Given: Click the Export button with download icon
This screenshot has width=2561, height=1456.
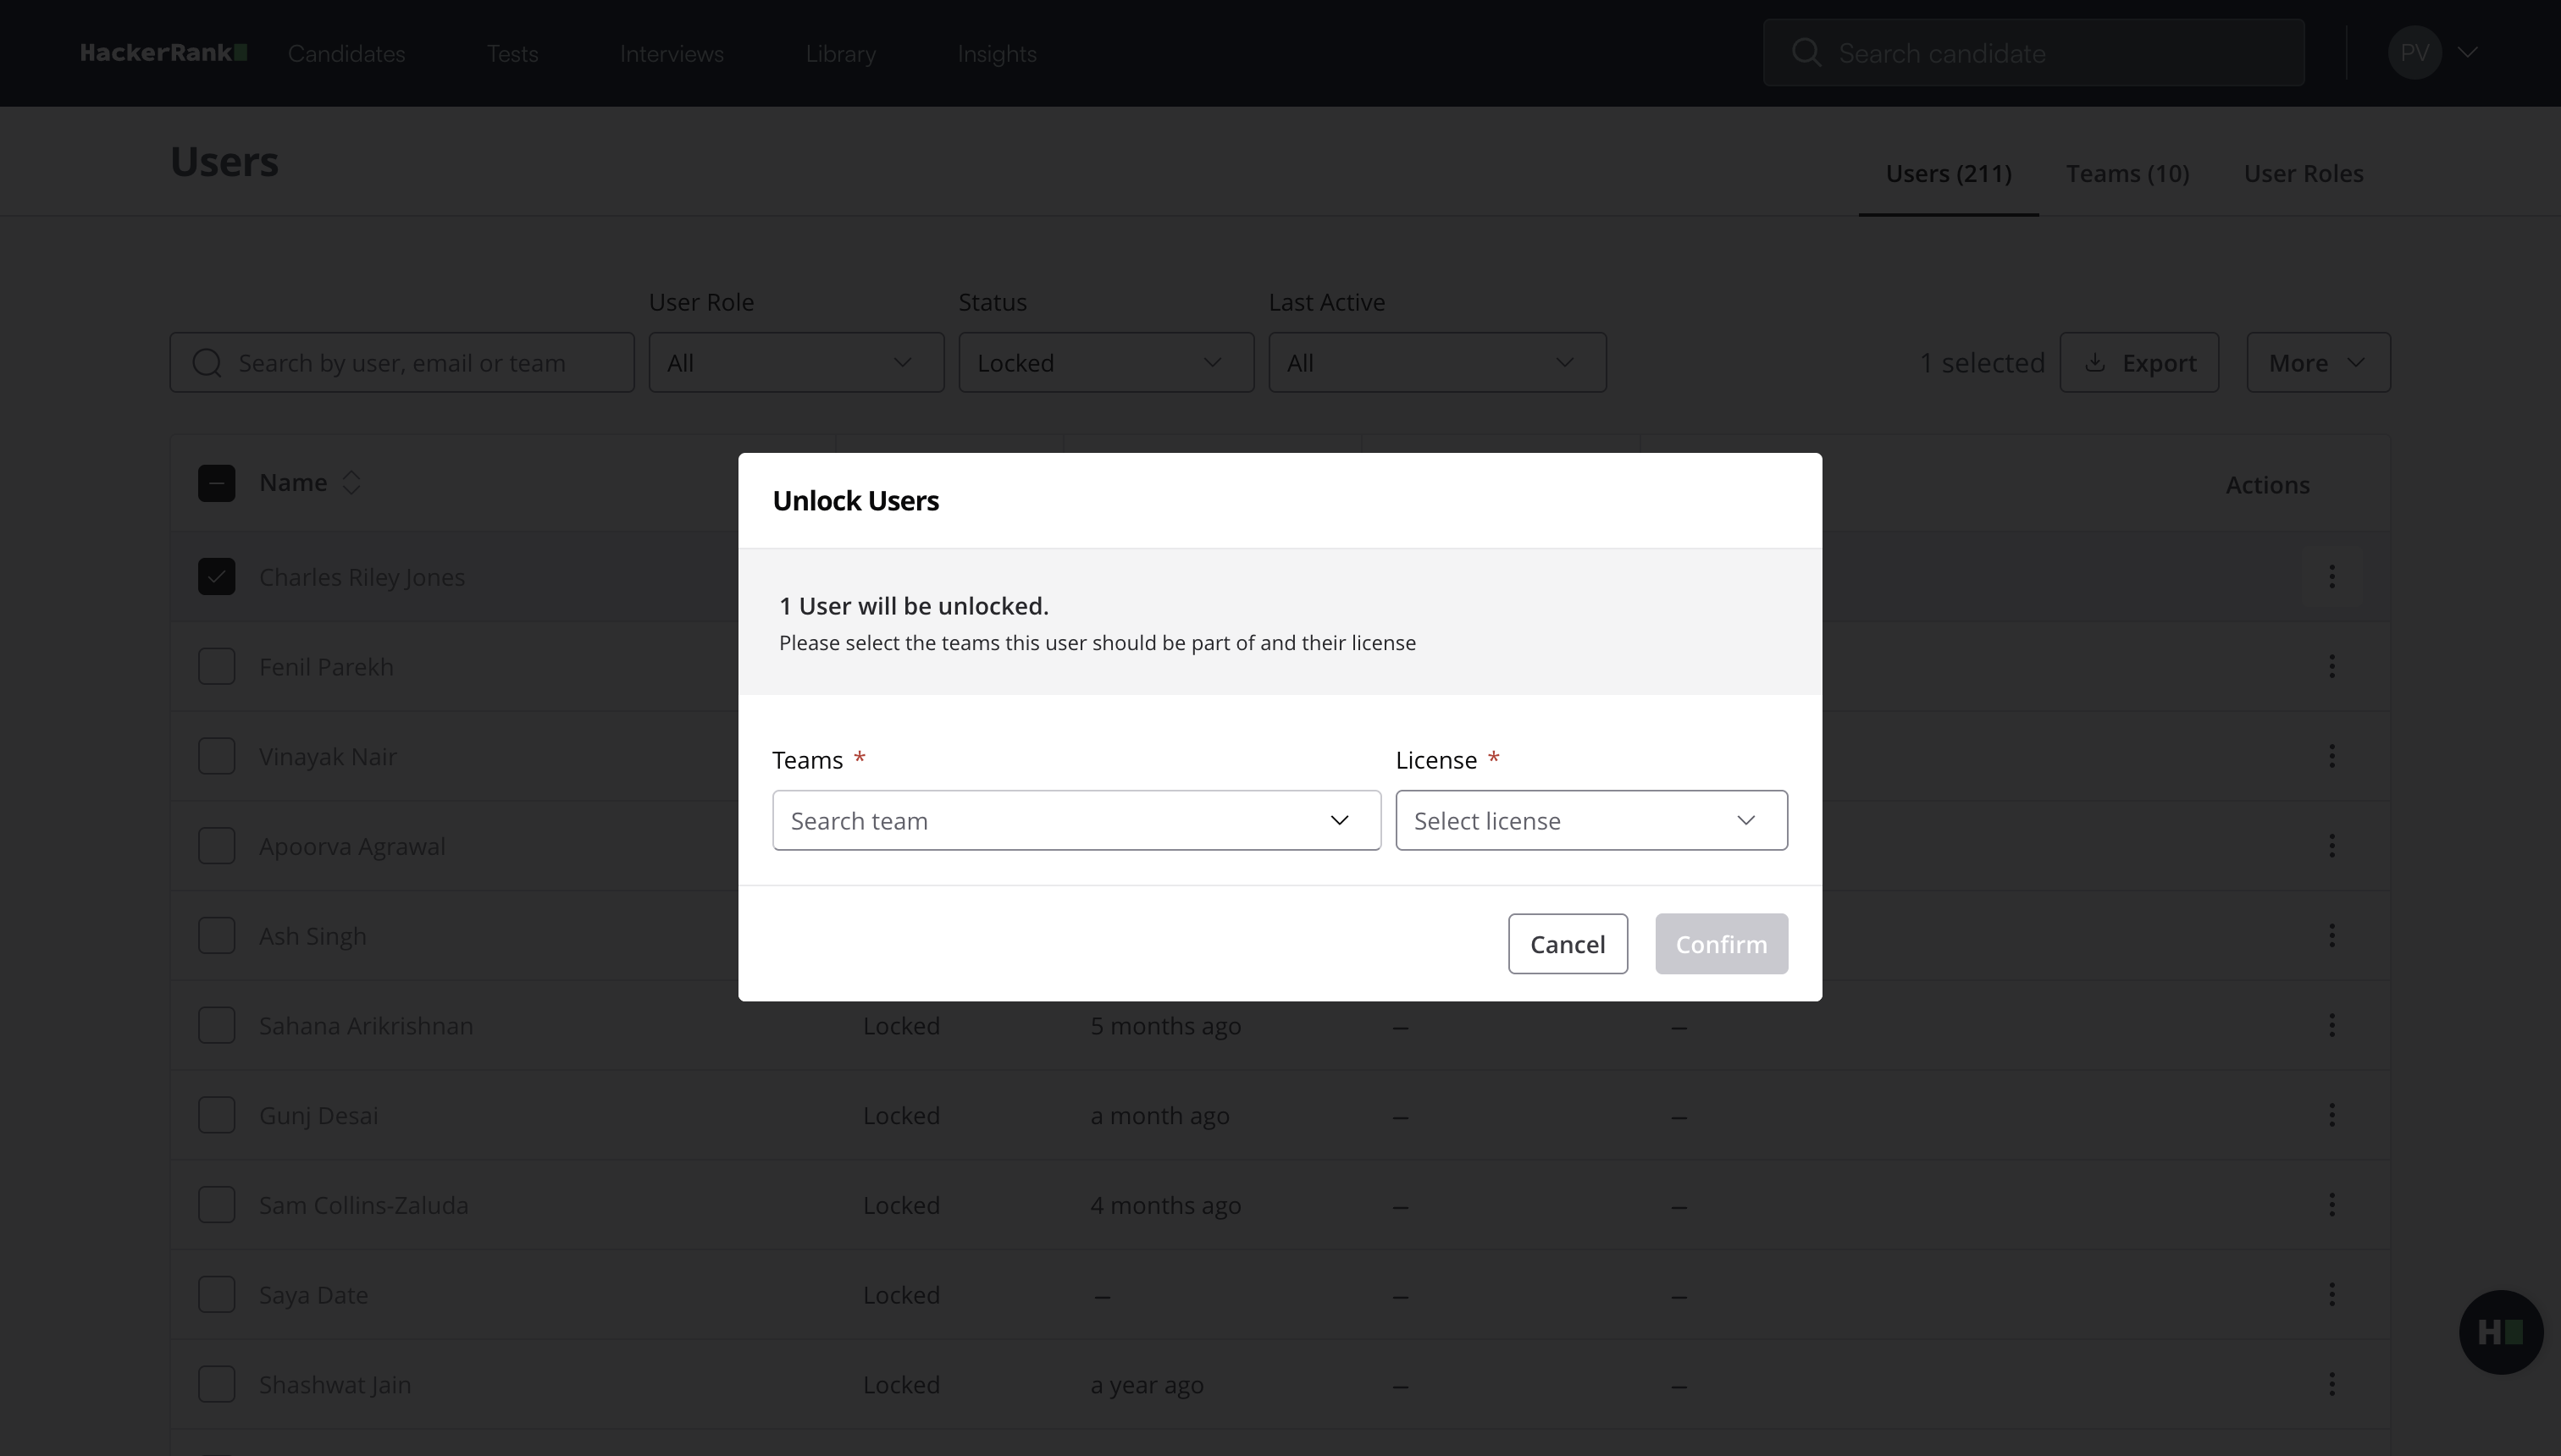Looking at the screenshot, I should 2139,363.
